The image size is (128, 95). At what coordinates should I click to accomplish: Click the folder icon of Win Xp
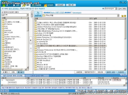click(x=36, y=63)
